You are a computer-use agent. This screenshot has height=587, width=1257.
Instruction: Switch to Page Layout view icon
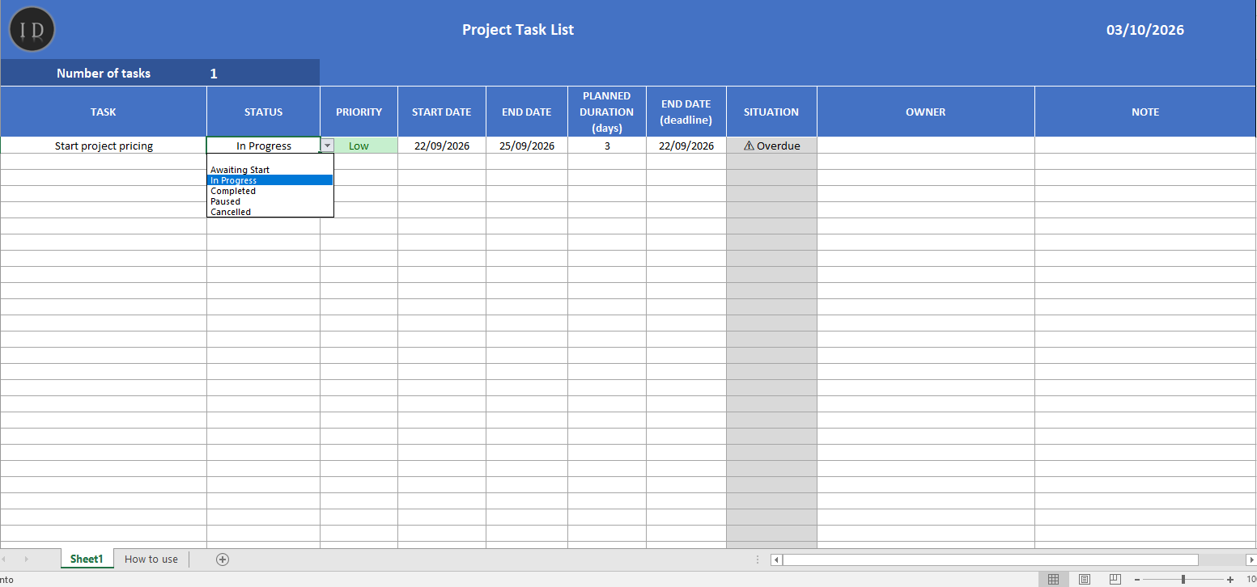click(1084, 579)
